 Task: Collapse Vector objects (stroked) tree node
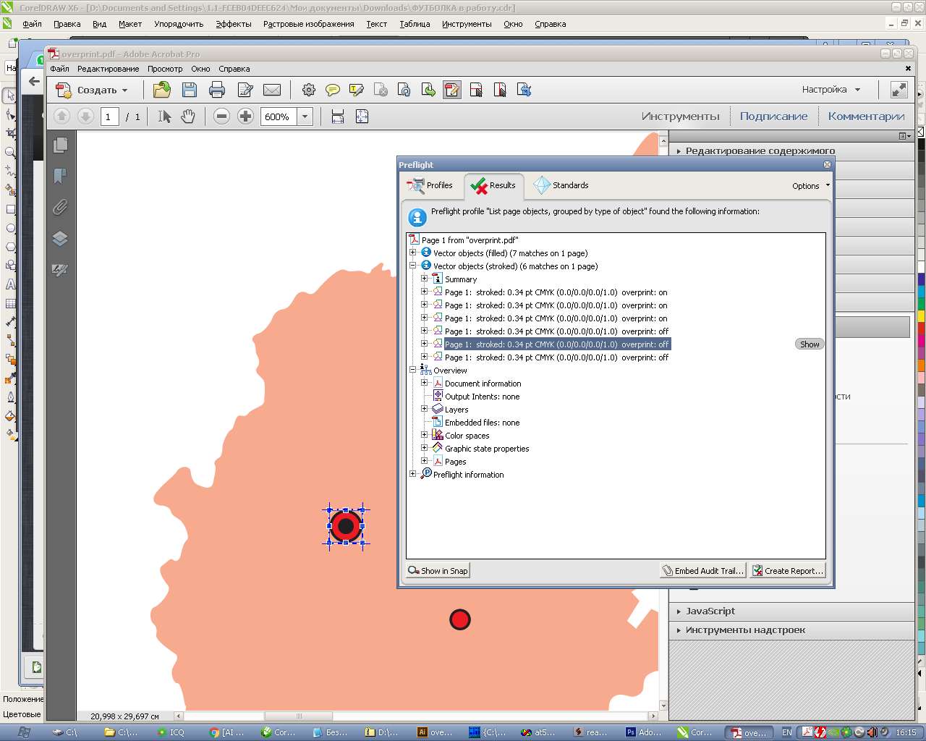click(x=413, y=266)
